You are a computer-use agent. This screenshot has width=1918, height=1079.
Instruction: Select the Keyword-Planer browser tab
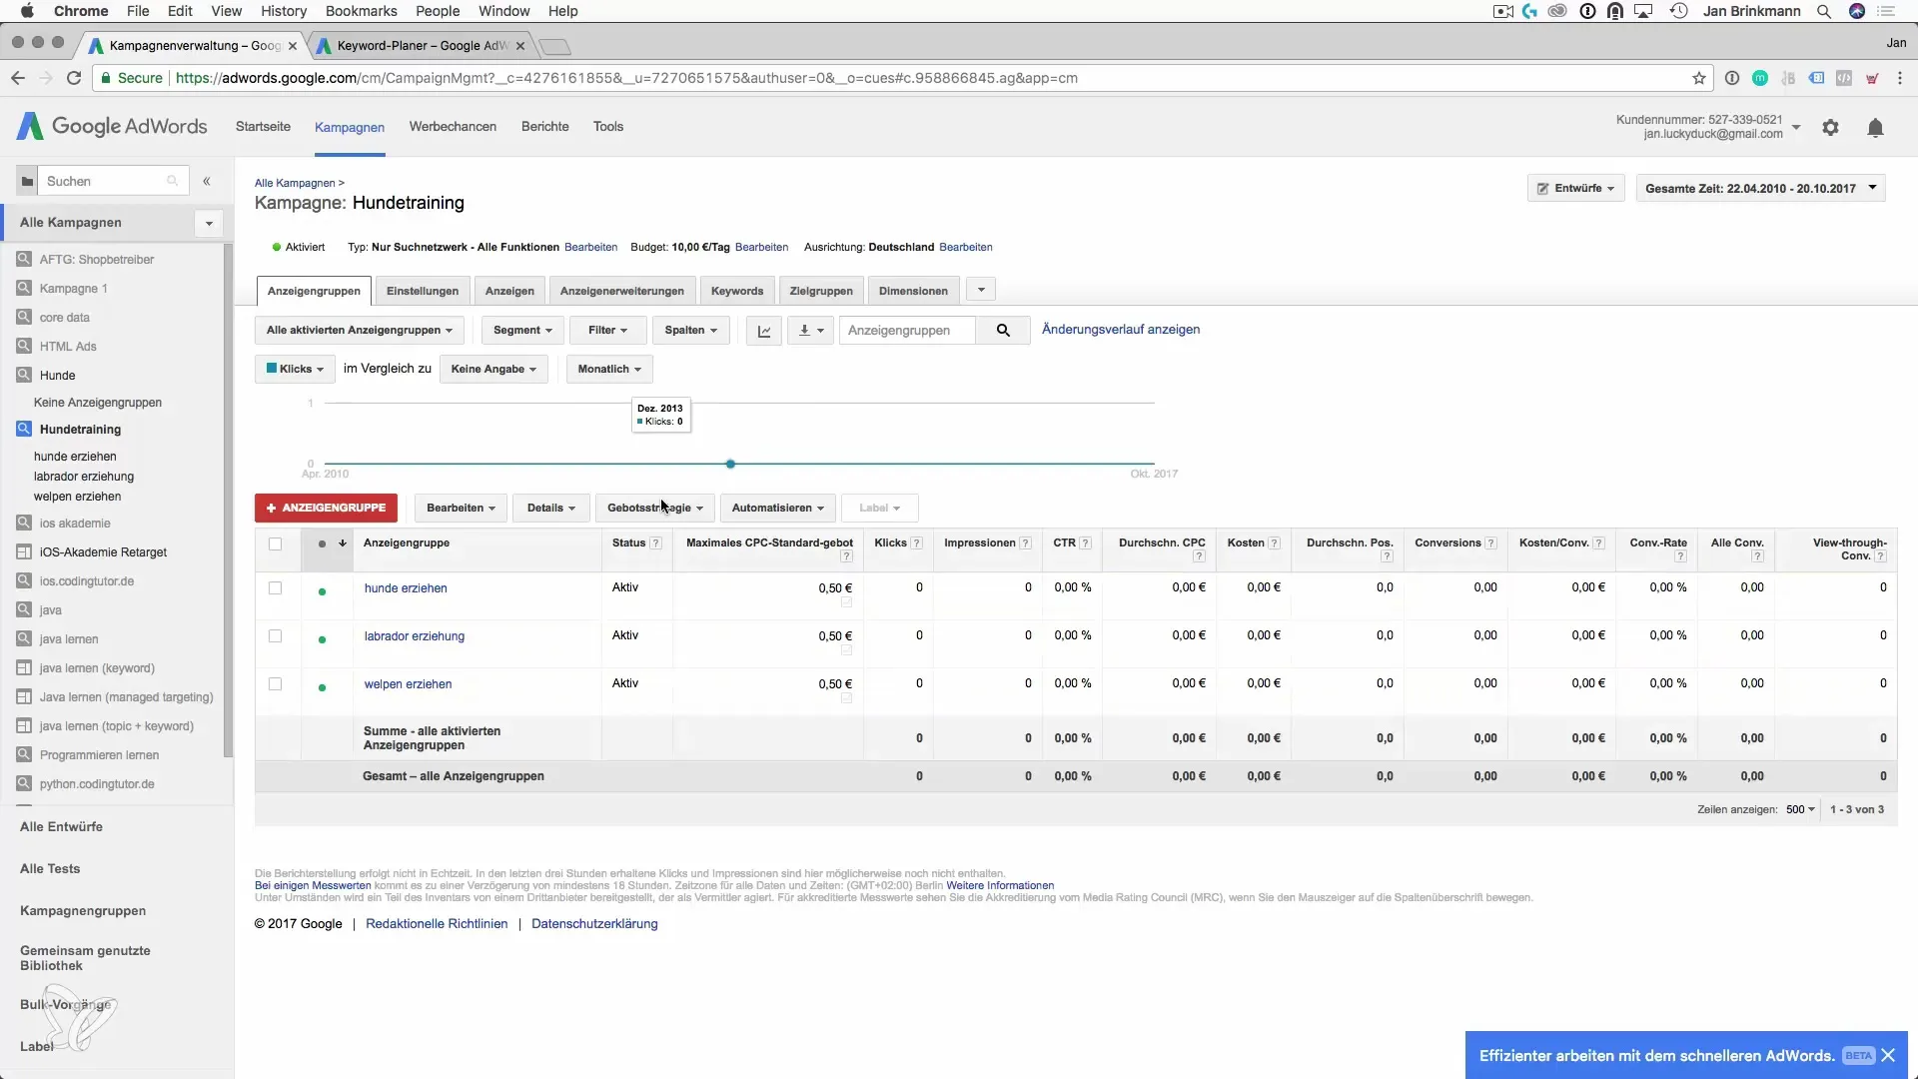pos(421,46)
